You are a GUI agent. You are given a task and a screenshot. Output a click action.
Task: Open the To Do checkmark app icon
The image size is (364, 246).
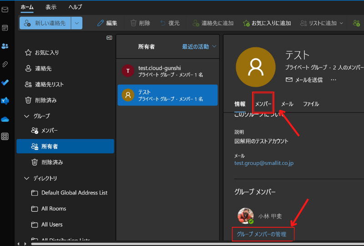[x=5, y=82]
